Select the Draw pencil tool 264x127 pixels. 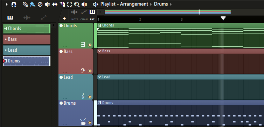point(26,5)
